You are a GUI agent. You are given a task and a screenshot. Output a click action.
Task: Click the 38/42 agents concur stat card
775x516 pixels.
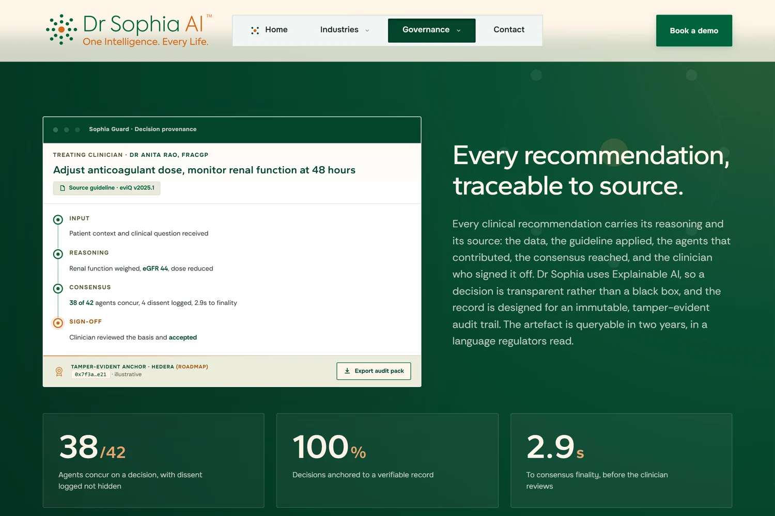tap(153, 460)
